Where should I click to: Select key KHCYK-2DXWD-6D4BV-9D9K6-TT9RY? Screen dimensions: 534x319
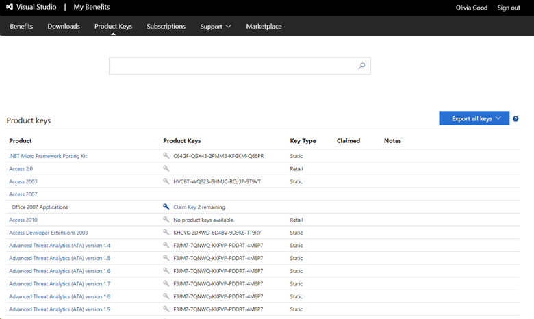(217, 233)
